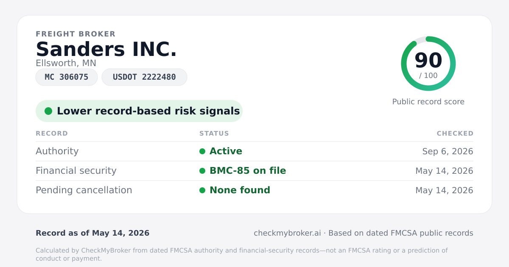The image size is (509, 267).
Task: Click the STATUS column header
Action: click(x=214, y=133)
